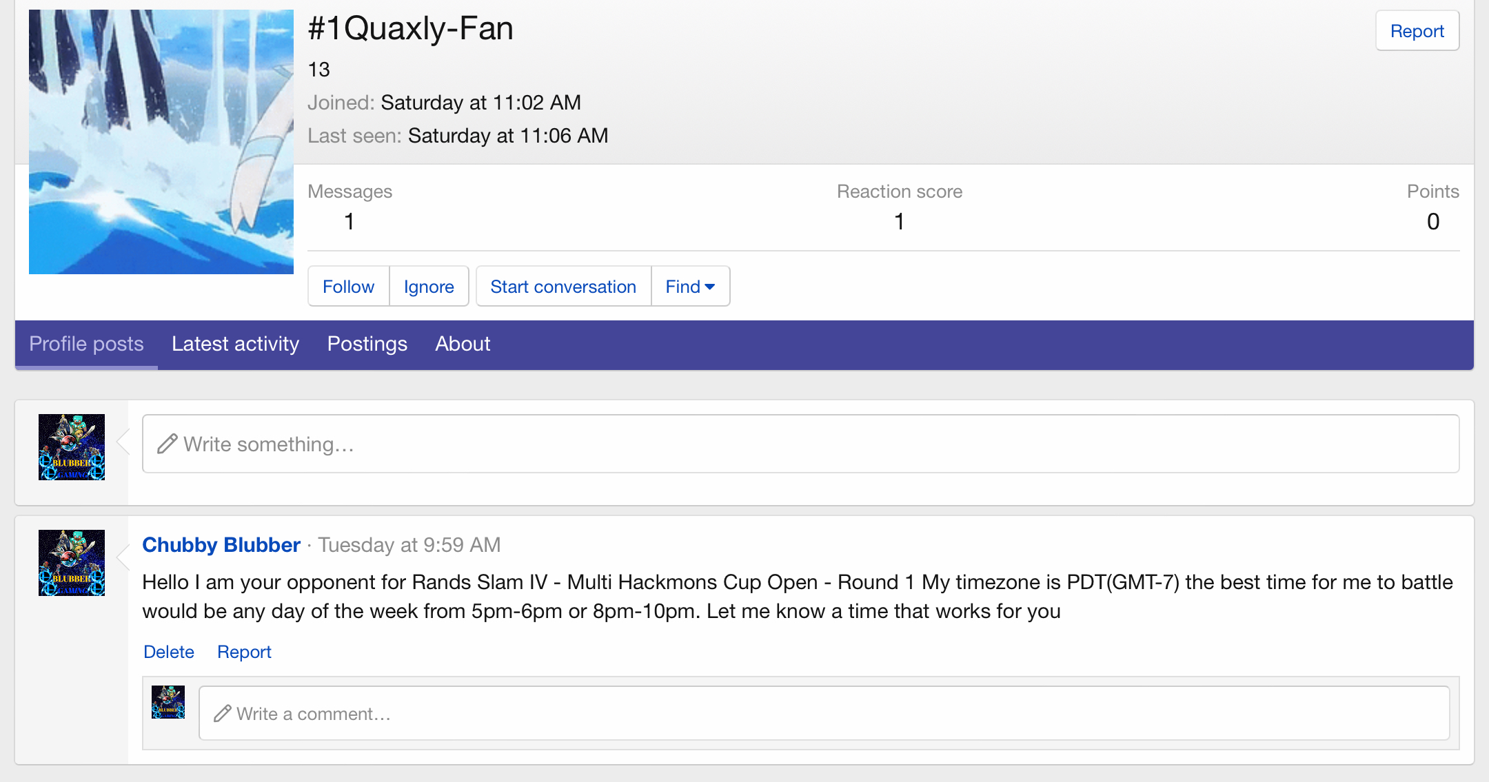Click small avatar beside comment box

tap(168, 702)
